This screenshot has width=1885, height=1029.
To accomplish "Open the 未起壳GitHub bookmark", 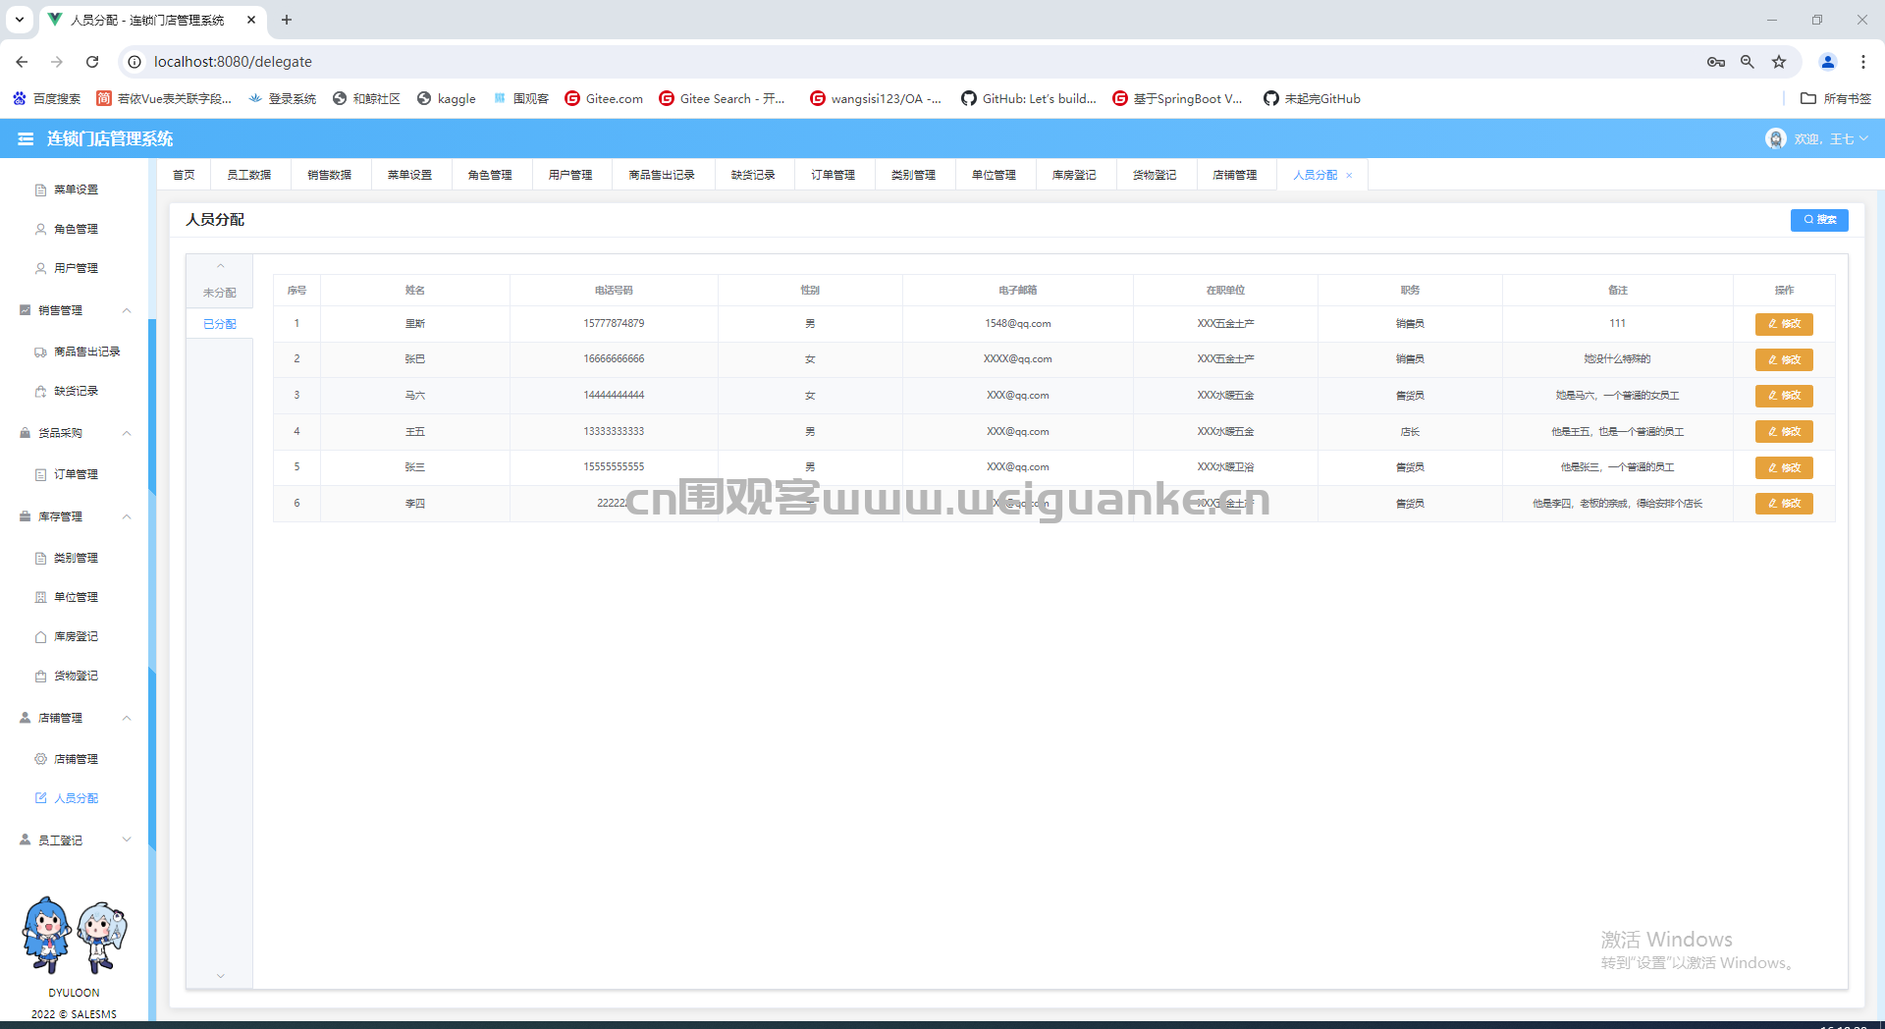I will 1312,99.
